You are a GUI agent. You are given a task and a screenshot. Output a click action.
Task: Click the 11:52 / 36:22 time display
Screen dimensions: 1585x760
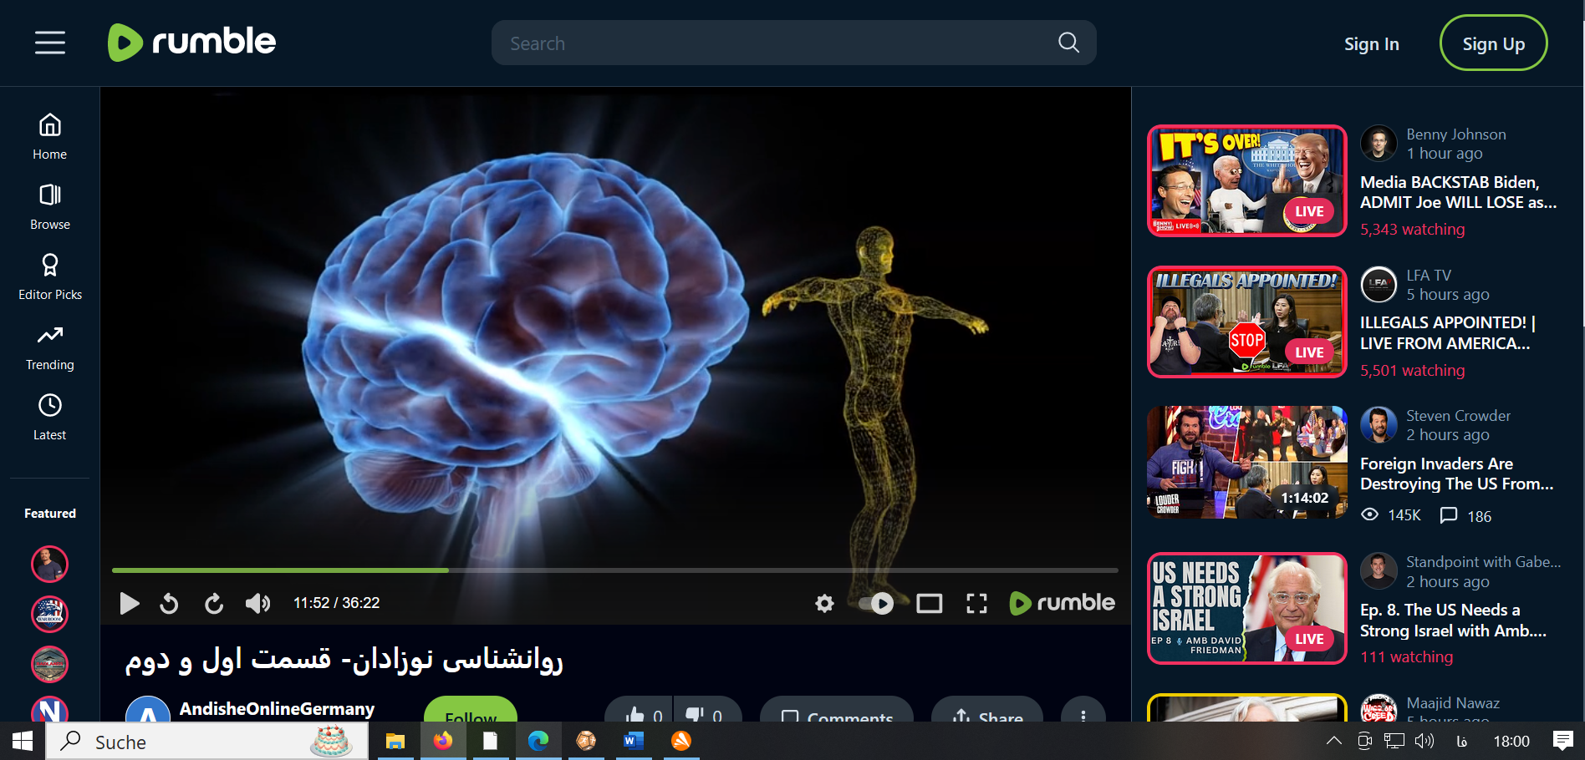(x=336, y=603)
